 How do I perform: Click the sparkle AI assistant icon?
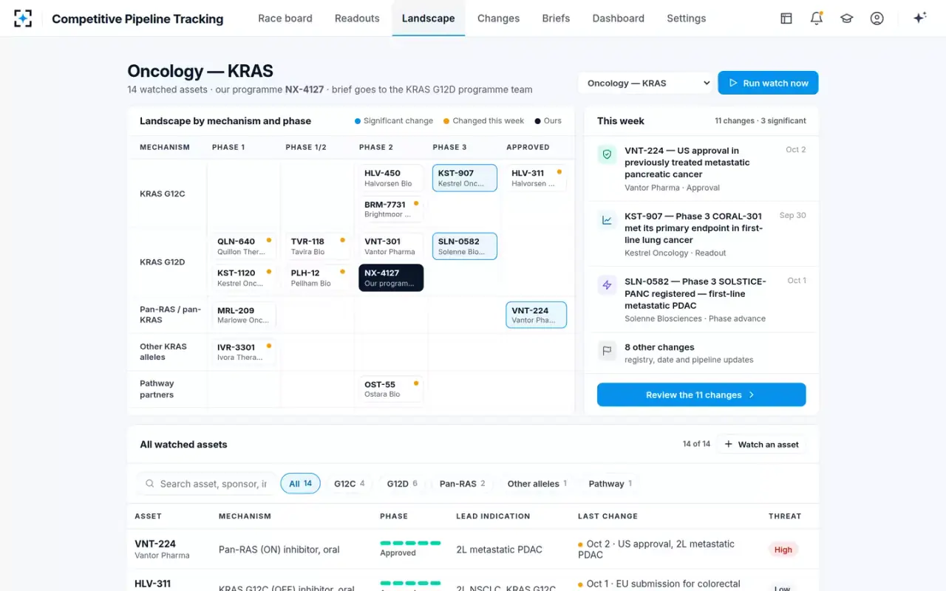[920, 18]
